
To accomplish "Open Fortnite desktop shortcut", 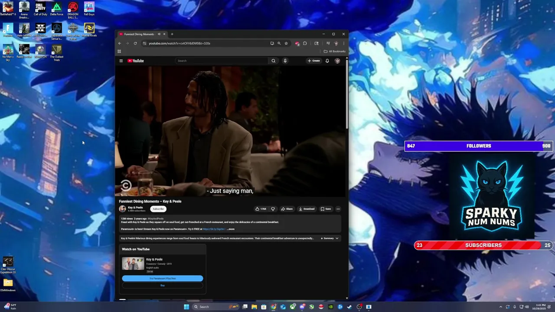I will [x=8, y=30].
